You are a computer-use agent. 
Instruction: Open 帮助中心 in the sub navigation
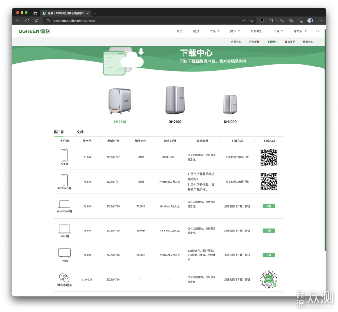click(308, 42)
